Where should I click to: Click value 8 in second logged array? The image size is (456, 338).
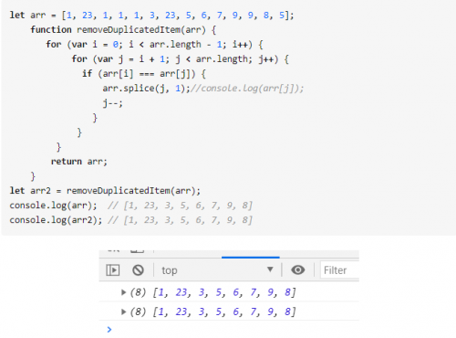(287, 312)
